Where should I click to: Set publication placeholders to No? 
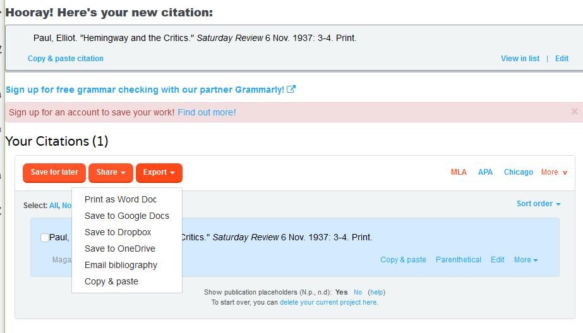358,293
